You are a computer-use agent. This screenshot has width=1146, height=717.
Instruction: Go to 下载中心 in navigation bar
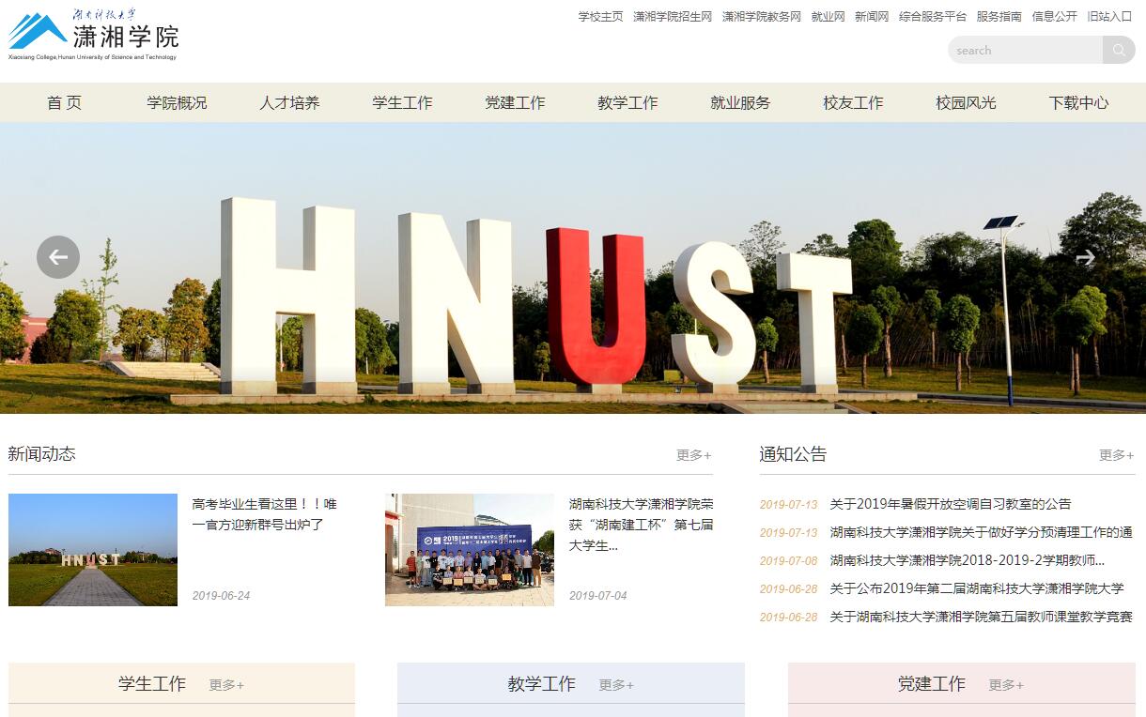pos(1078,103)
